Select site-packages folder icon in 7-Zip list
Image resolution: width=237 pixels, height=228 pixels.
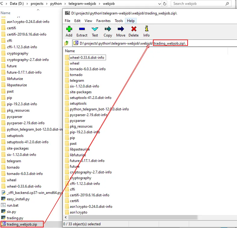coord(67,92)
